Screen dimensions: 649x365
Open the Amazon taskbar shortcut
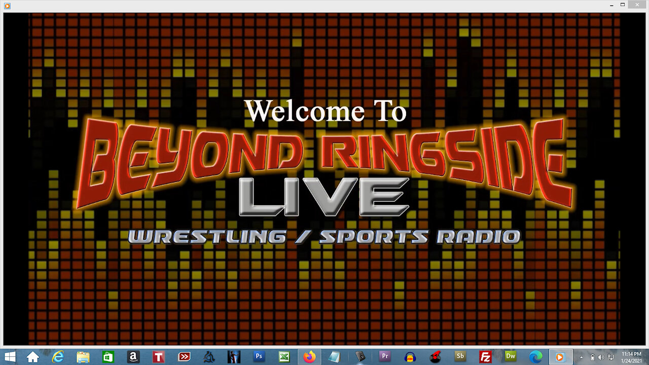pos(133,357)
